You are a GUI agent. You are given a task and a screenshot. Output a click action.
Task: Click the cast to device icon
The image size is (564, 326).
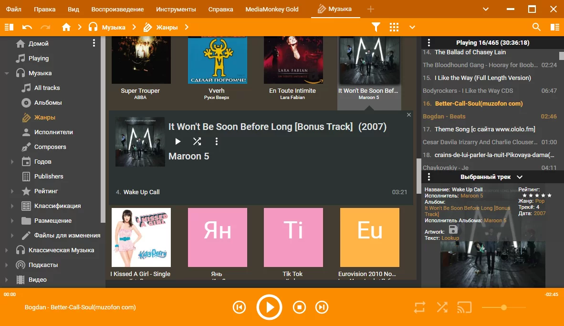click(x=464, y=307)
